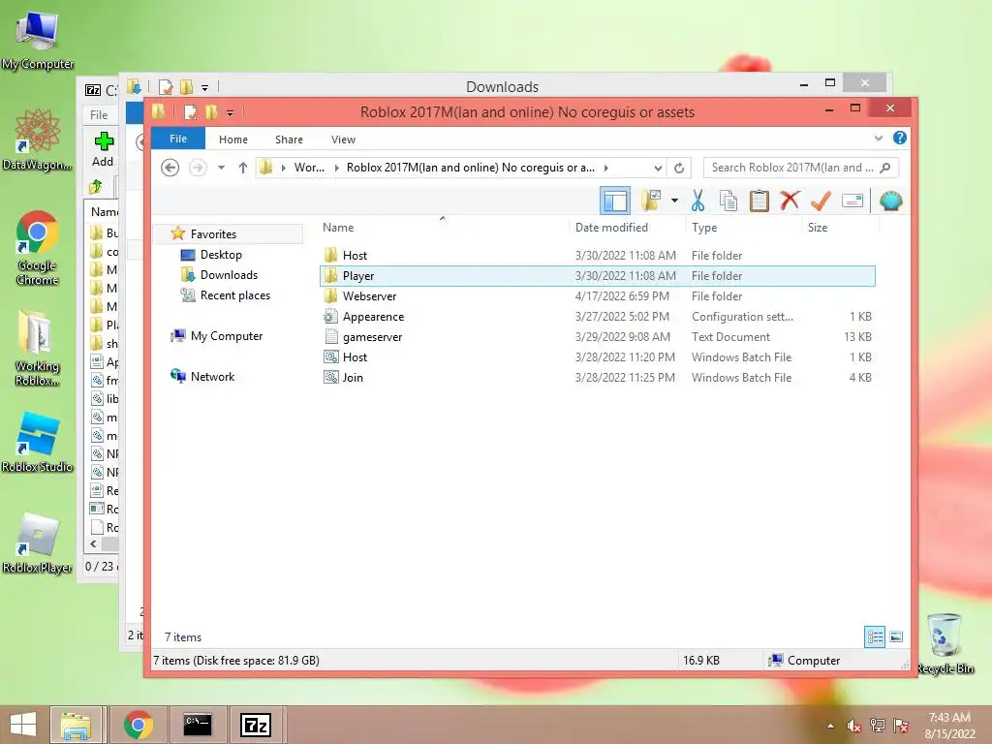This screenshot has width=992, height=744.
Task: Click the Windows Start button
Action: tap(23, 725)
